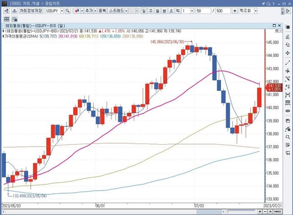This screenshot has height=215, width=293.
Task: Select the 분 minute period toggle
Action: 165,11
